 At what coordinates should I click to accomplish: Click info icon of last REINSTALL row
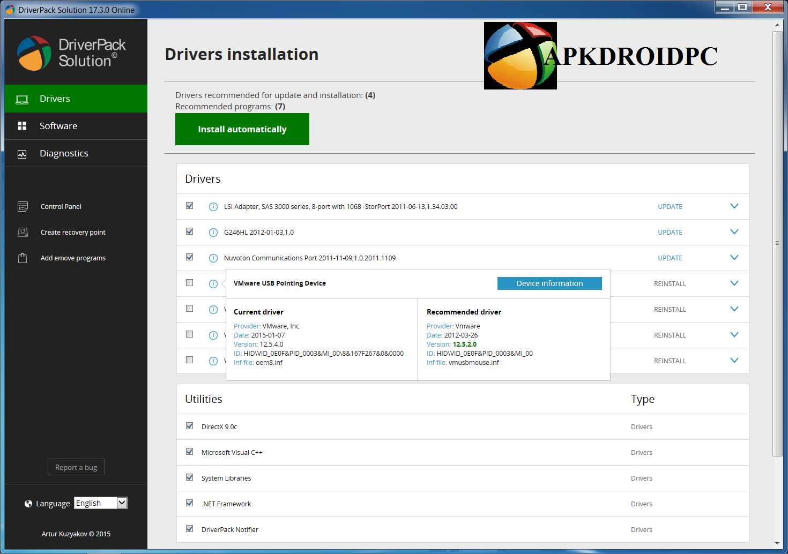(213, 361)
